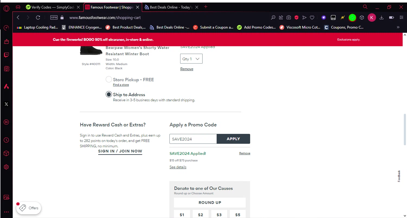The height and width of the screenshot is (218, 407).
Task: Open Twitch icon in Opera sidebar
Action: pos(6,55)
